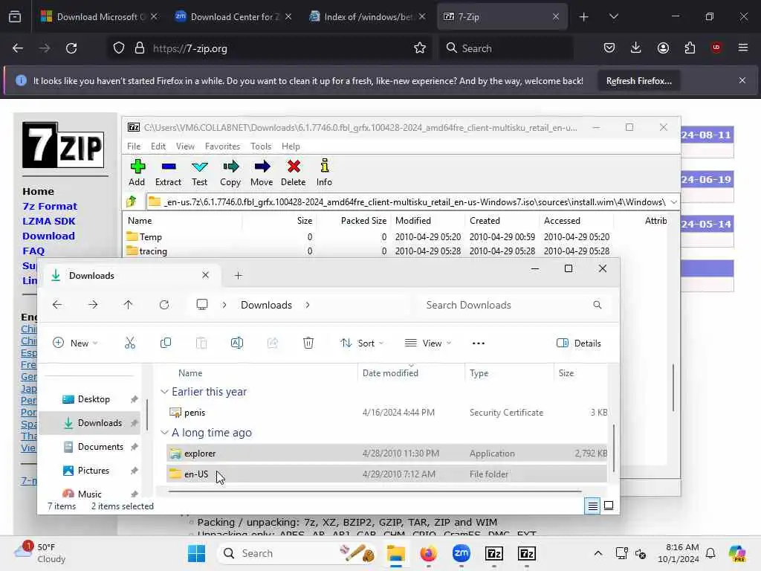
Task: Open the Tools menu in 7-Zip
Action: point(261,146)
